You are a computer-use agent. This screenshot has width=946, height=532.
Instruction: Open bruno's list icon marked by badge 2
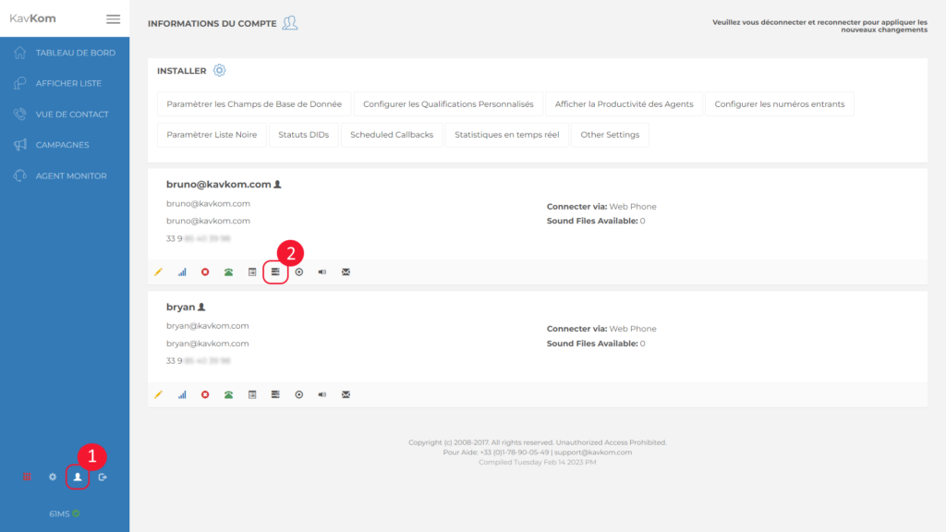tap(275, 272)
